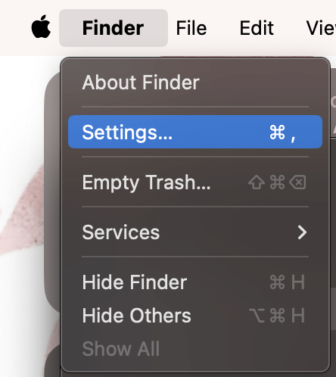This screenshot has height=377, width=336.
Task: Open the partially visible View menu
Action: pyautogui.click(x=321, y=28)
